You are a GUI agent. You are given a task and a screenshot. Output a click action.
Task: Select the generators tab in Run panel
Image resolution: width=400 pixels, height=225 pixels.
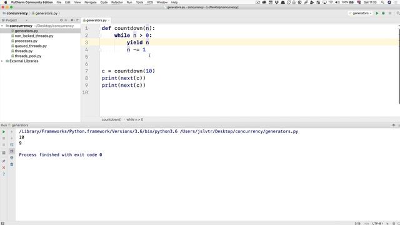[20, 125]
